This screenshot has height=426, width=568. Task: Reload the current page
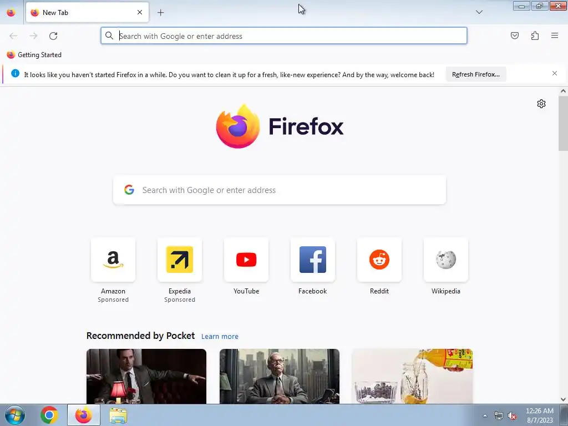click(53, 35)
